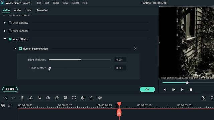Collapse the Human Segmentation settings
This screenshot has height=120, width=214.
(15, 48)
